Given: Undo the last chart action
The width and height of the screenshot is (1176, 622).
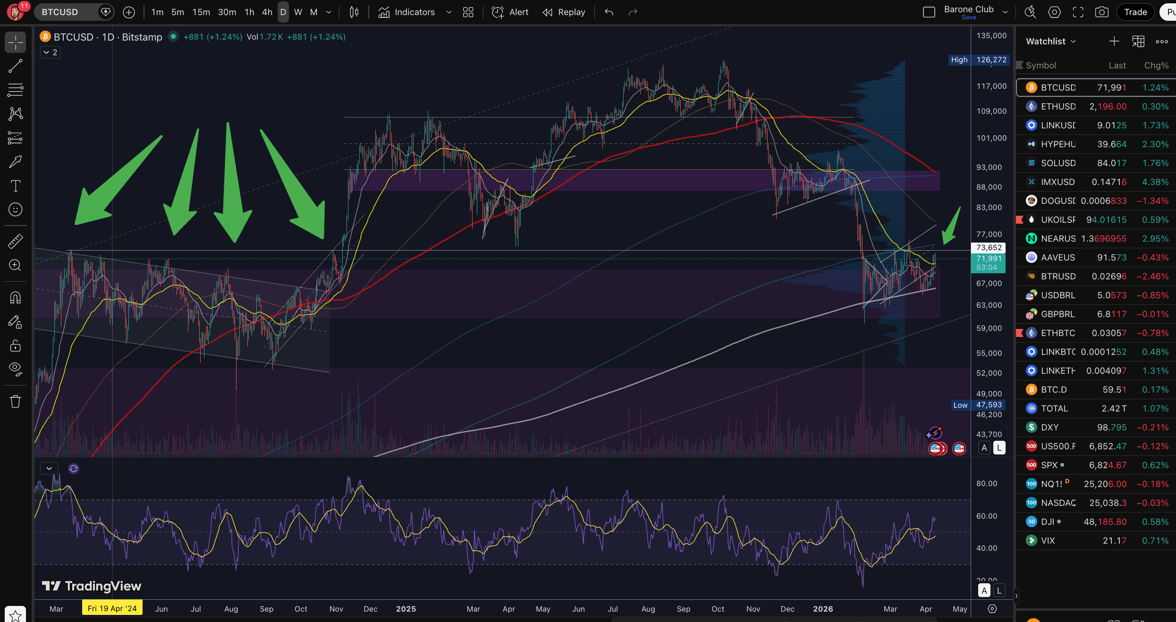Looking at the screenshot, I should (x=609, y=12).
